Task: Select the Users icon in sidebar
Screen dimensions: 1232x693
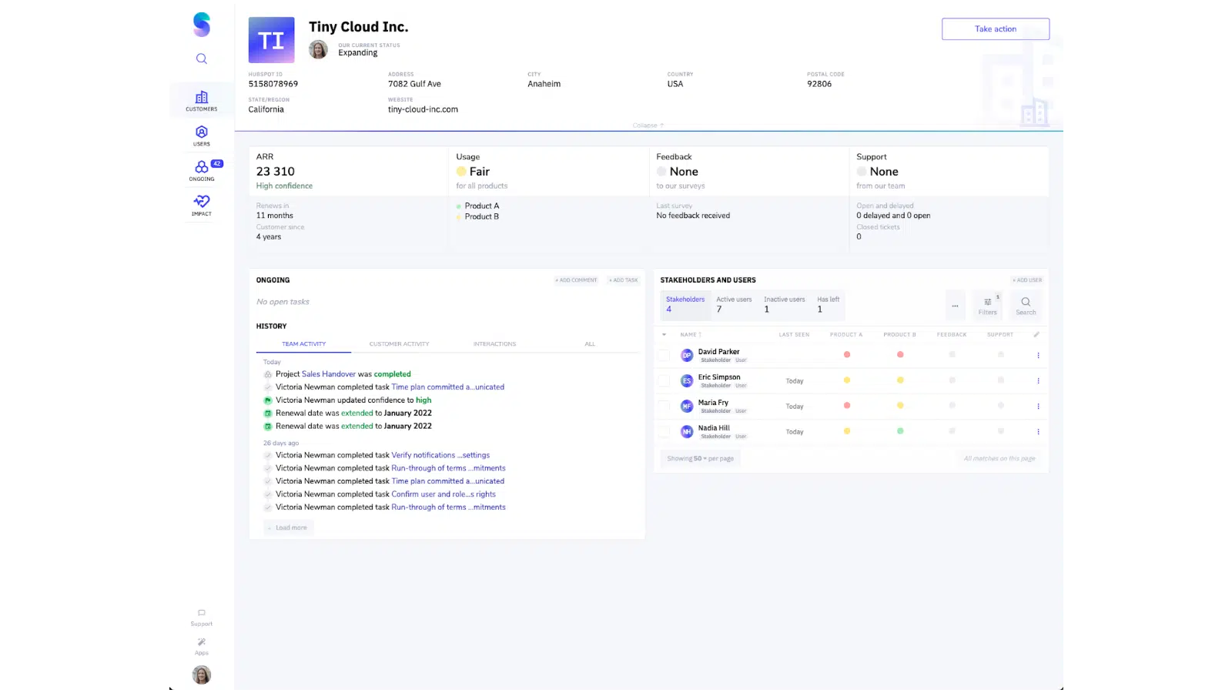Action: click(x=201, y=136)
